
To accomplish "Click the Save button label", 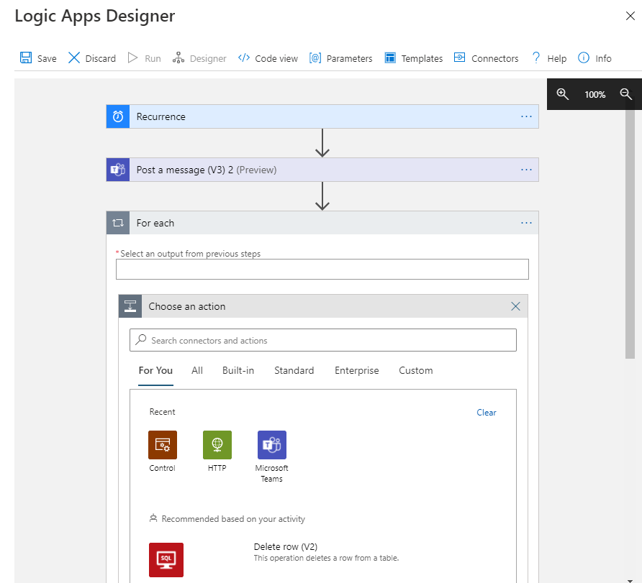I will pos(47,58).
